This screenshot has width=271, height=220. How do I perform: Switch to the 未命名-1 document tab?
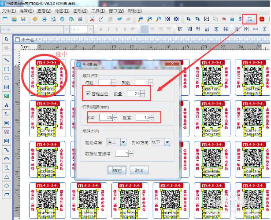[28, 40]
